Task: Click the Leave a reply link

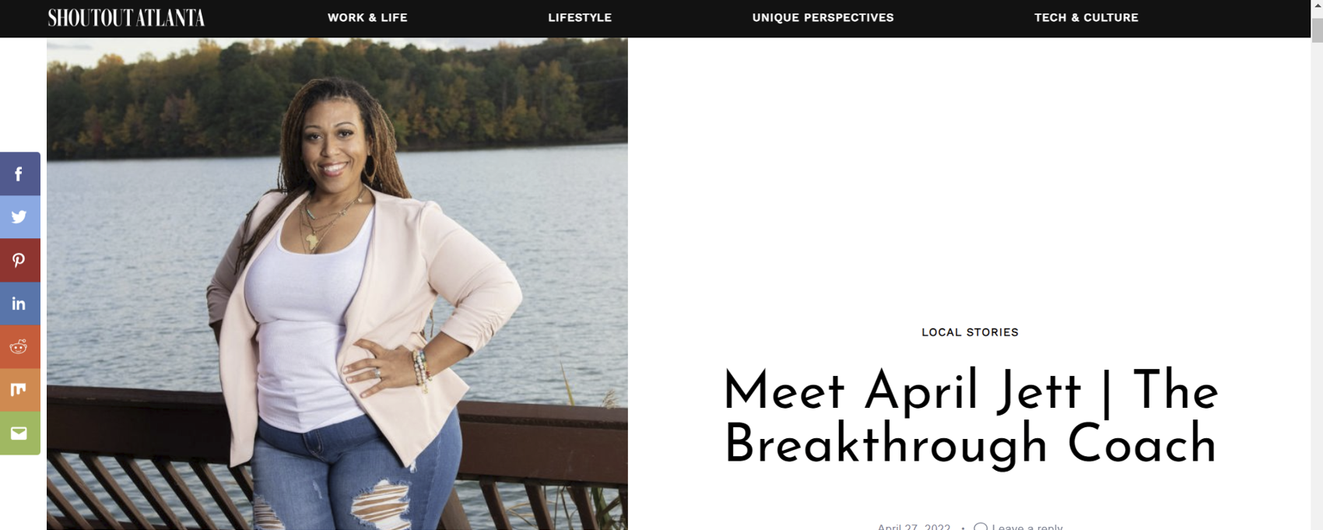Action: click(1026, 527)
